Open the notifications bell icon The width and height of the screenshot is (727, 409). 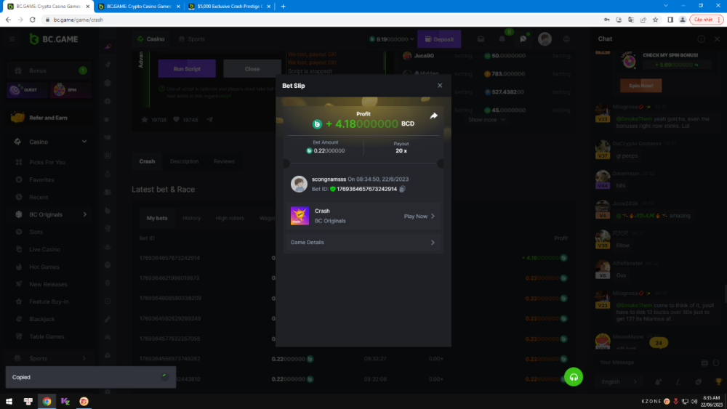point(502,39)
